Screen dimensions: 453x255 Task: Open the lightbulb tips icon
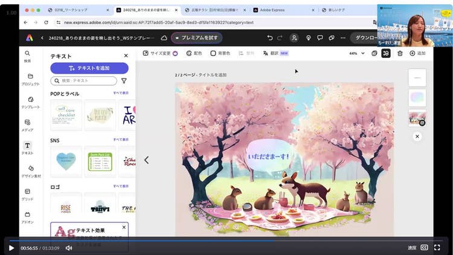click(x=308, y=38)
